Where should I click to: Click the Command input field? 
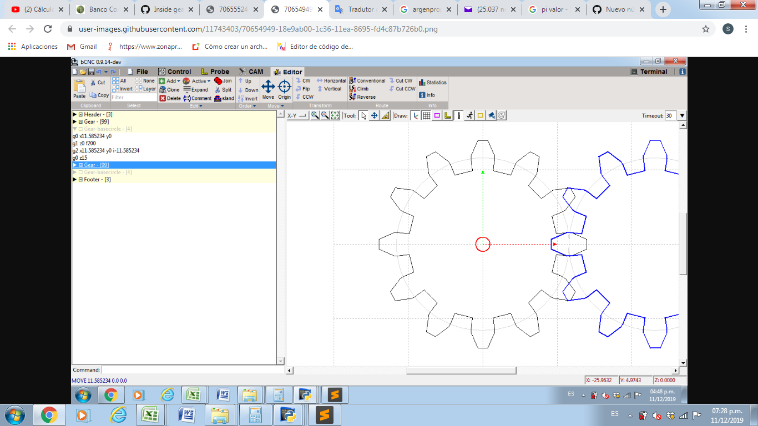coord(192,370)
